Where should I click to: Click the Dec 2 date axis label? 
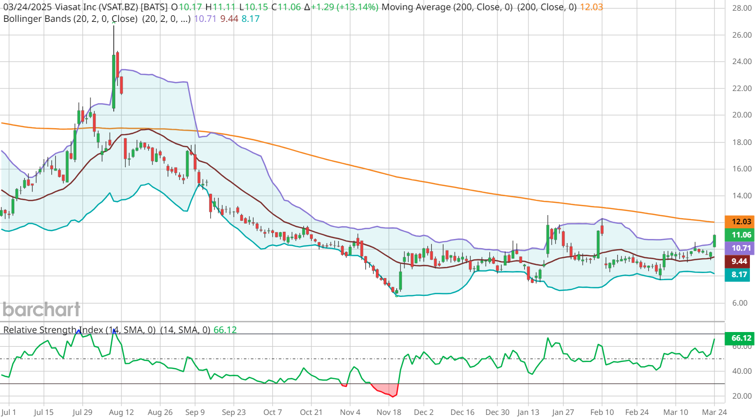coord(424,412)
